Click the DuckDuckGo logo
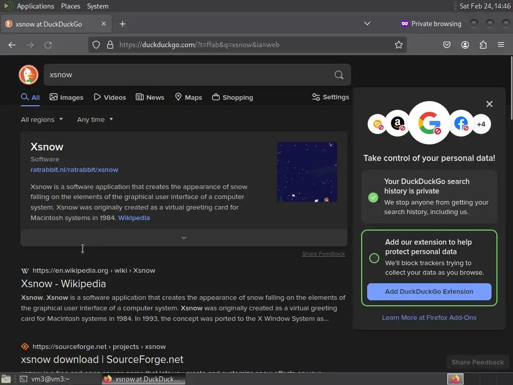 (x=29, y=75)
